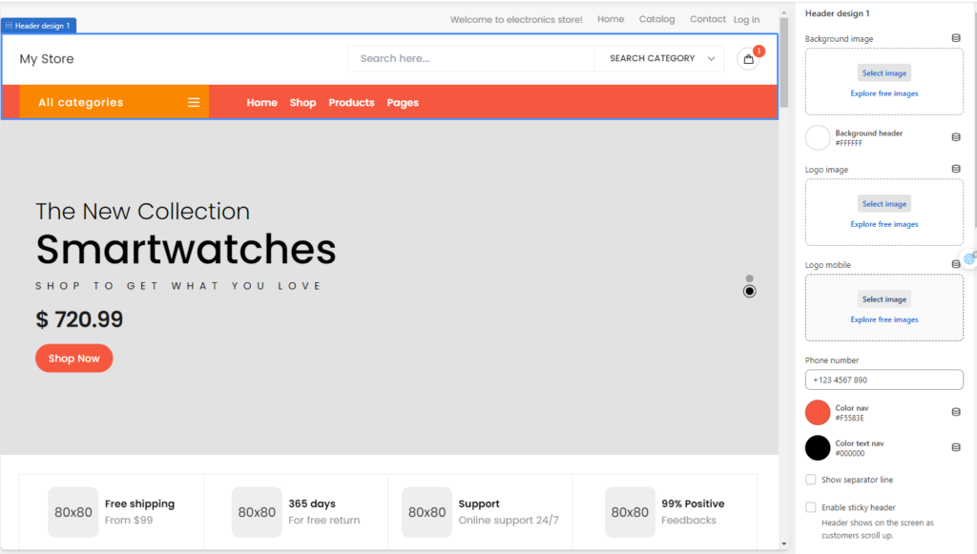Select the active second slideshow dot

coord(750,292)
